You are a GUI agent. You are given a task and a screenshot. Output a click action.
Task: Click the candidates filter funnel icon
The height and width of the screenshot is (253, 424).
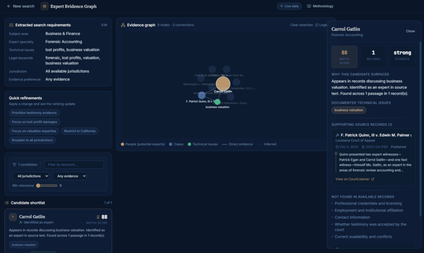point(14,165)
